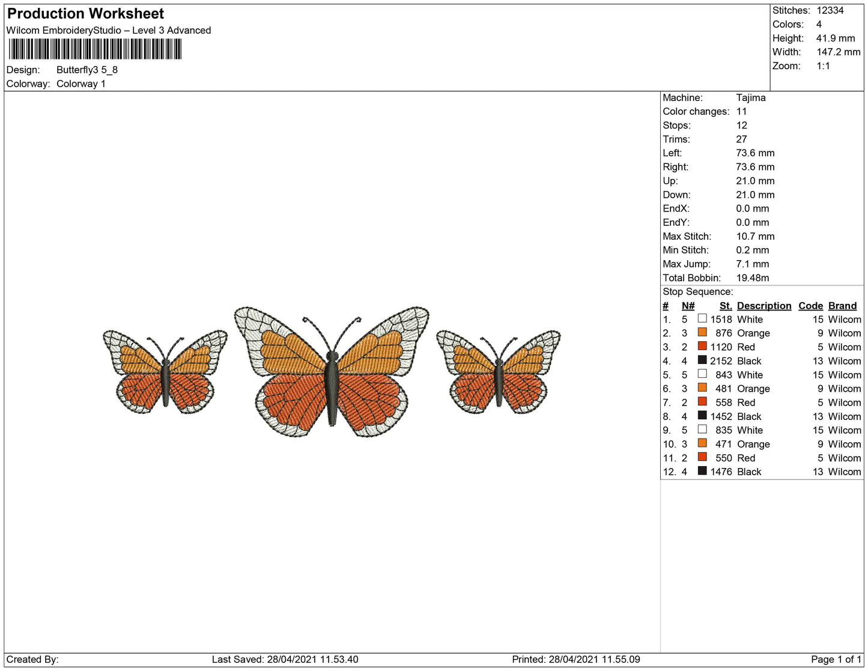Click the Black swatch in stop 4
The image size is (868, 668).
coord(702,360)
